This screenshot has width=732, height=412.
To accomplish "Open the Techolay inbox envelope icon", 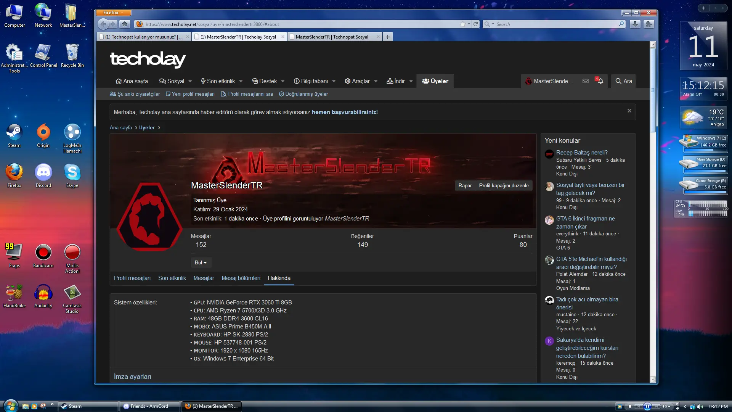I will (x=586, y=81).
